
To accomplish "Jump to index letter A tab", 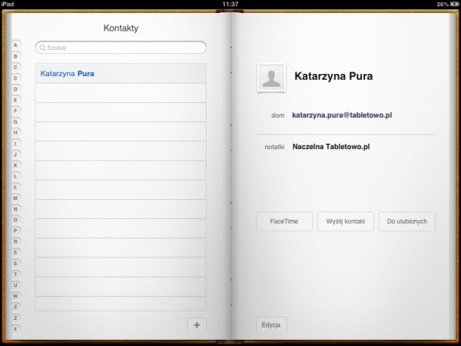I will click(15, 45).
